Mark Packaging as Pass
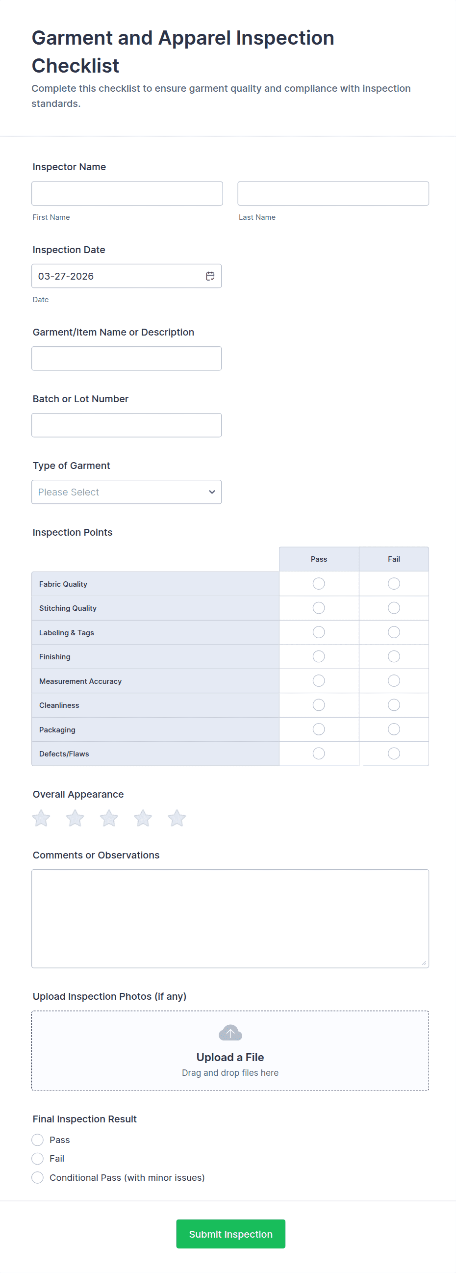This screenshot has width=456, height=1273. point(319,729)
